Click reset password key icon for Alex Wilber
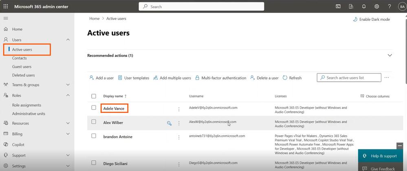 coord(169,123)
